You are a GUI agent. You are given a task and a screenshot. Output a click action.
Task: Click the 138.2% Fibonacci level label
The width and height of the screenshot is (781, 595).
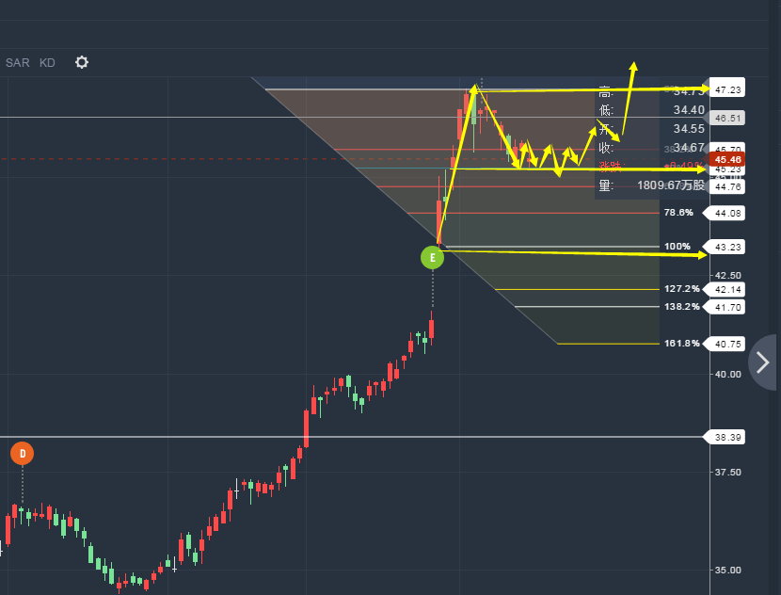pyautogui.click(x=682, y=307)
